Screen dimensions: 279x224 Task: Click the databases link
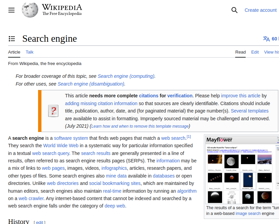coord(164,176)
